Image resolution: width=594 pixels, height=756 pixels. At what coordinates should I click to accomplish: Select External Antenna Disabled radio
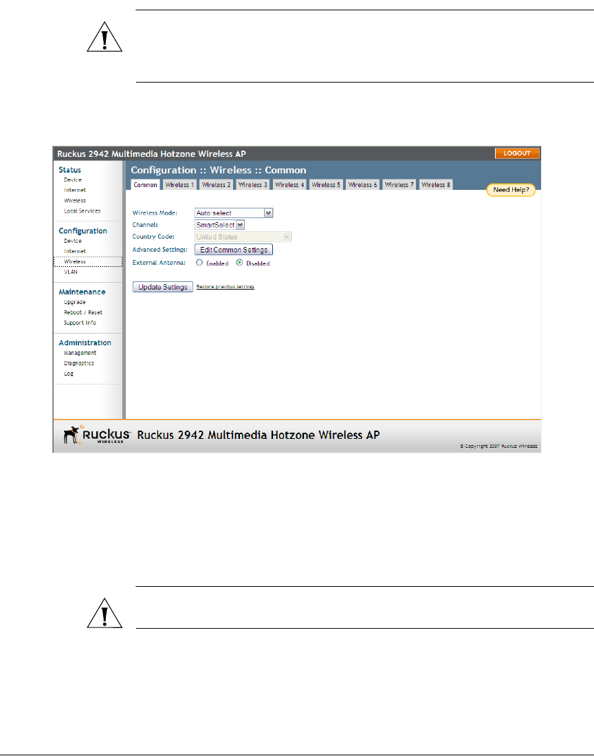point(239,263)
